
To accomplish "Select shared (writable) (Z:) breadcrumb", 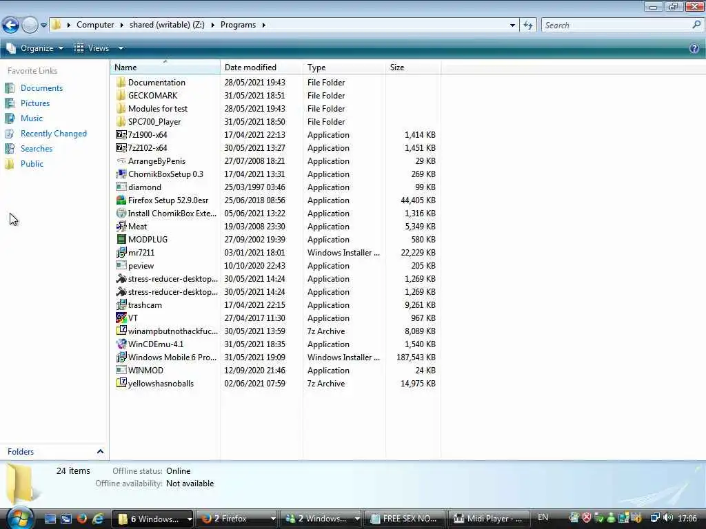I will [x=167, y=25].
